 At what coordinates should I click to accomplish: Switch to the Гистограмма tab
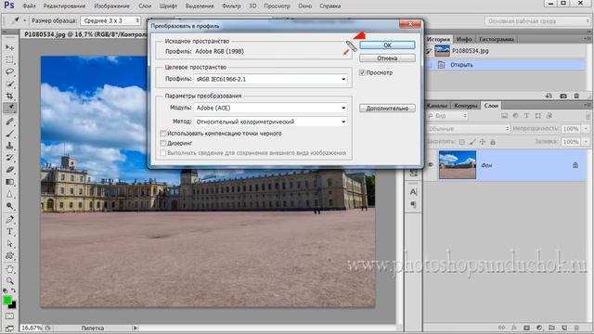tap(496, 39)
